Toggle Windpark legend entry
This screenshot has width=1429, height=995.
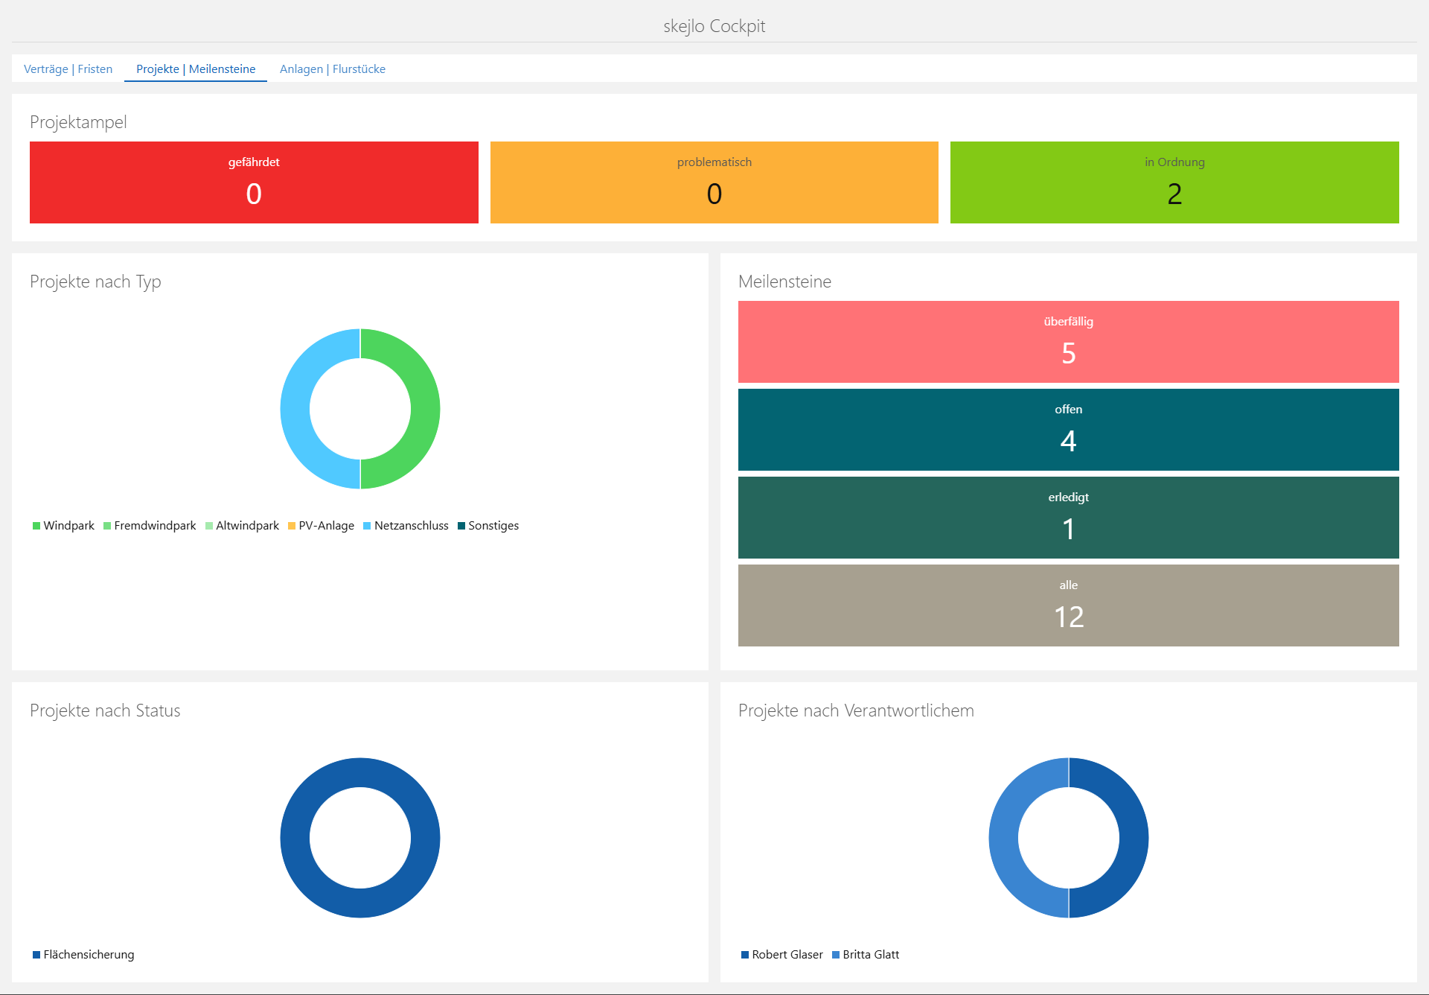(64, 526)
